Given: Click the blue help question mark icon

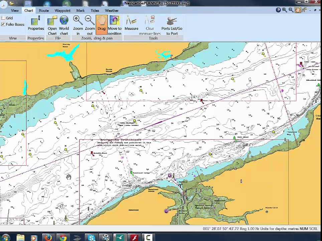Looking at the screenshot, I should (x=278, y=10).
